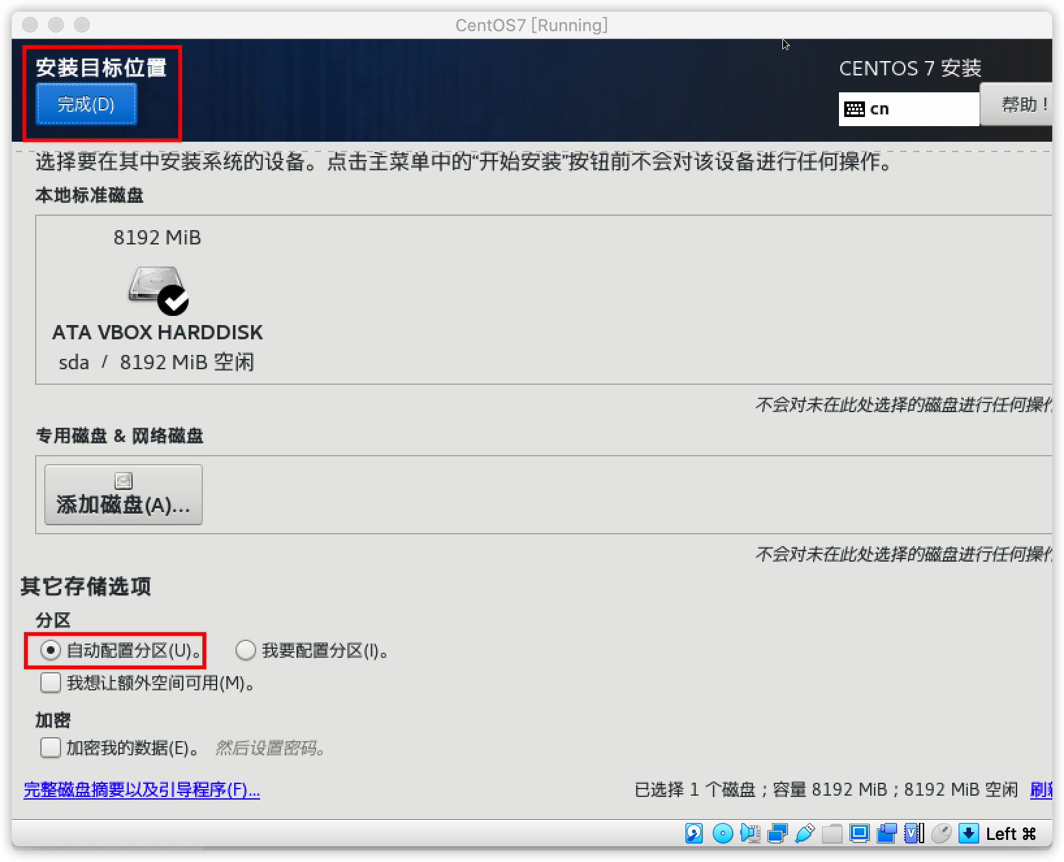Open the audio status icon menu
1064x862 pixels.
(x=750, y=833)
